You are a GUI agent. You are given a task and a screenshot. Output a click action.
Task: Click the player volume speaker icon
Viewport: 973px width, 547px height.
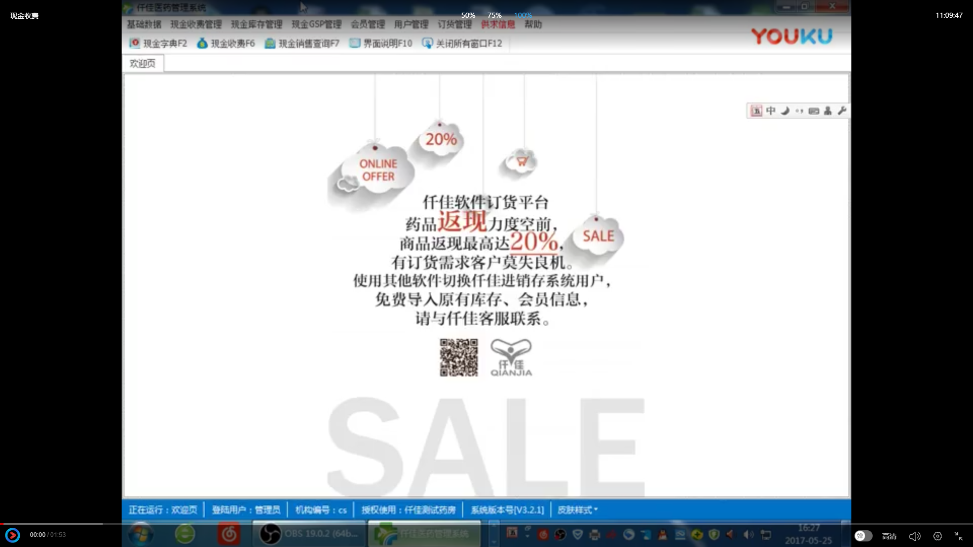(x=915, y=536)
